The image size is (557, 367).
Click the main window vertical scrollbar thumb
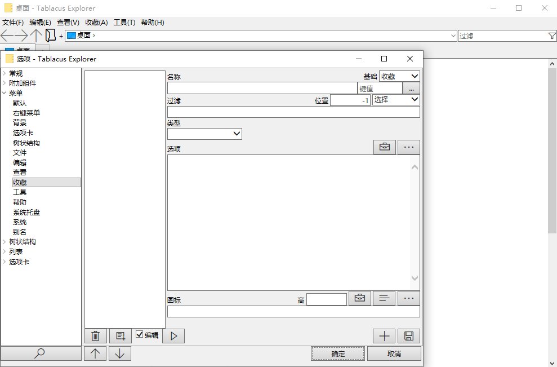[552, 151]
